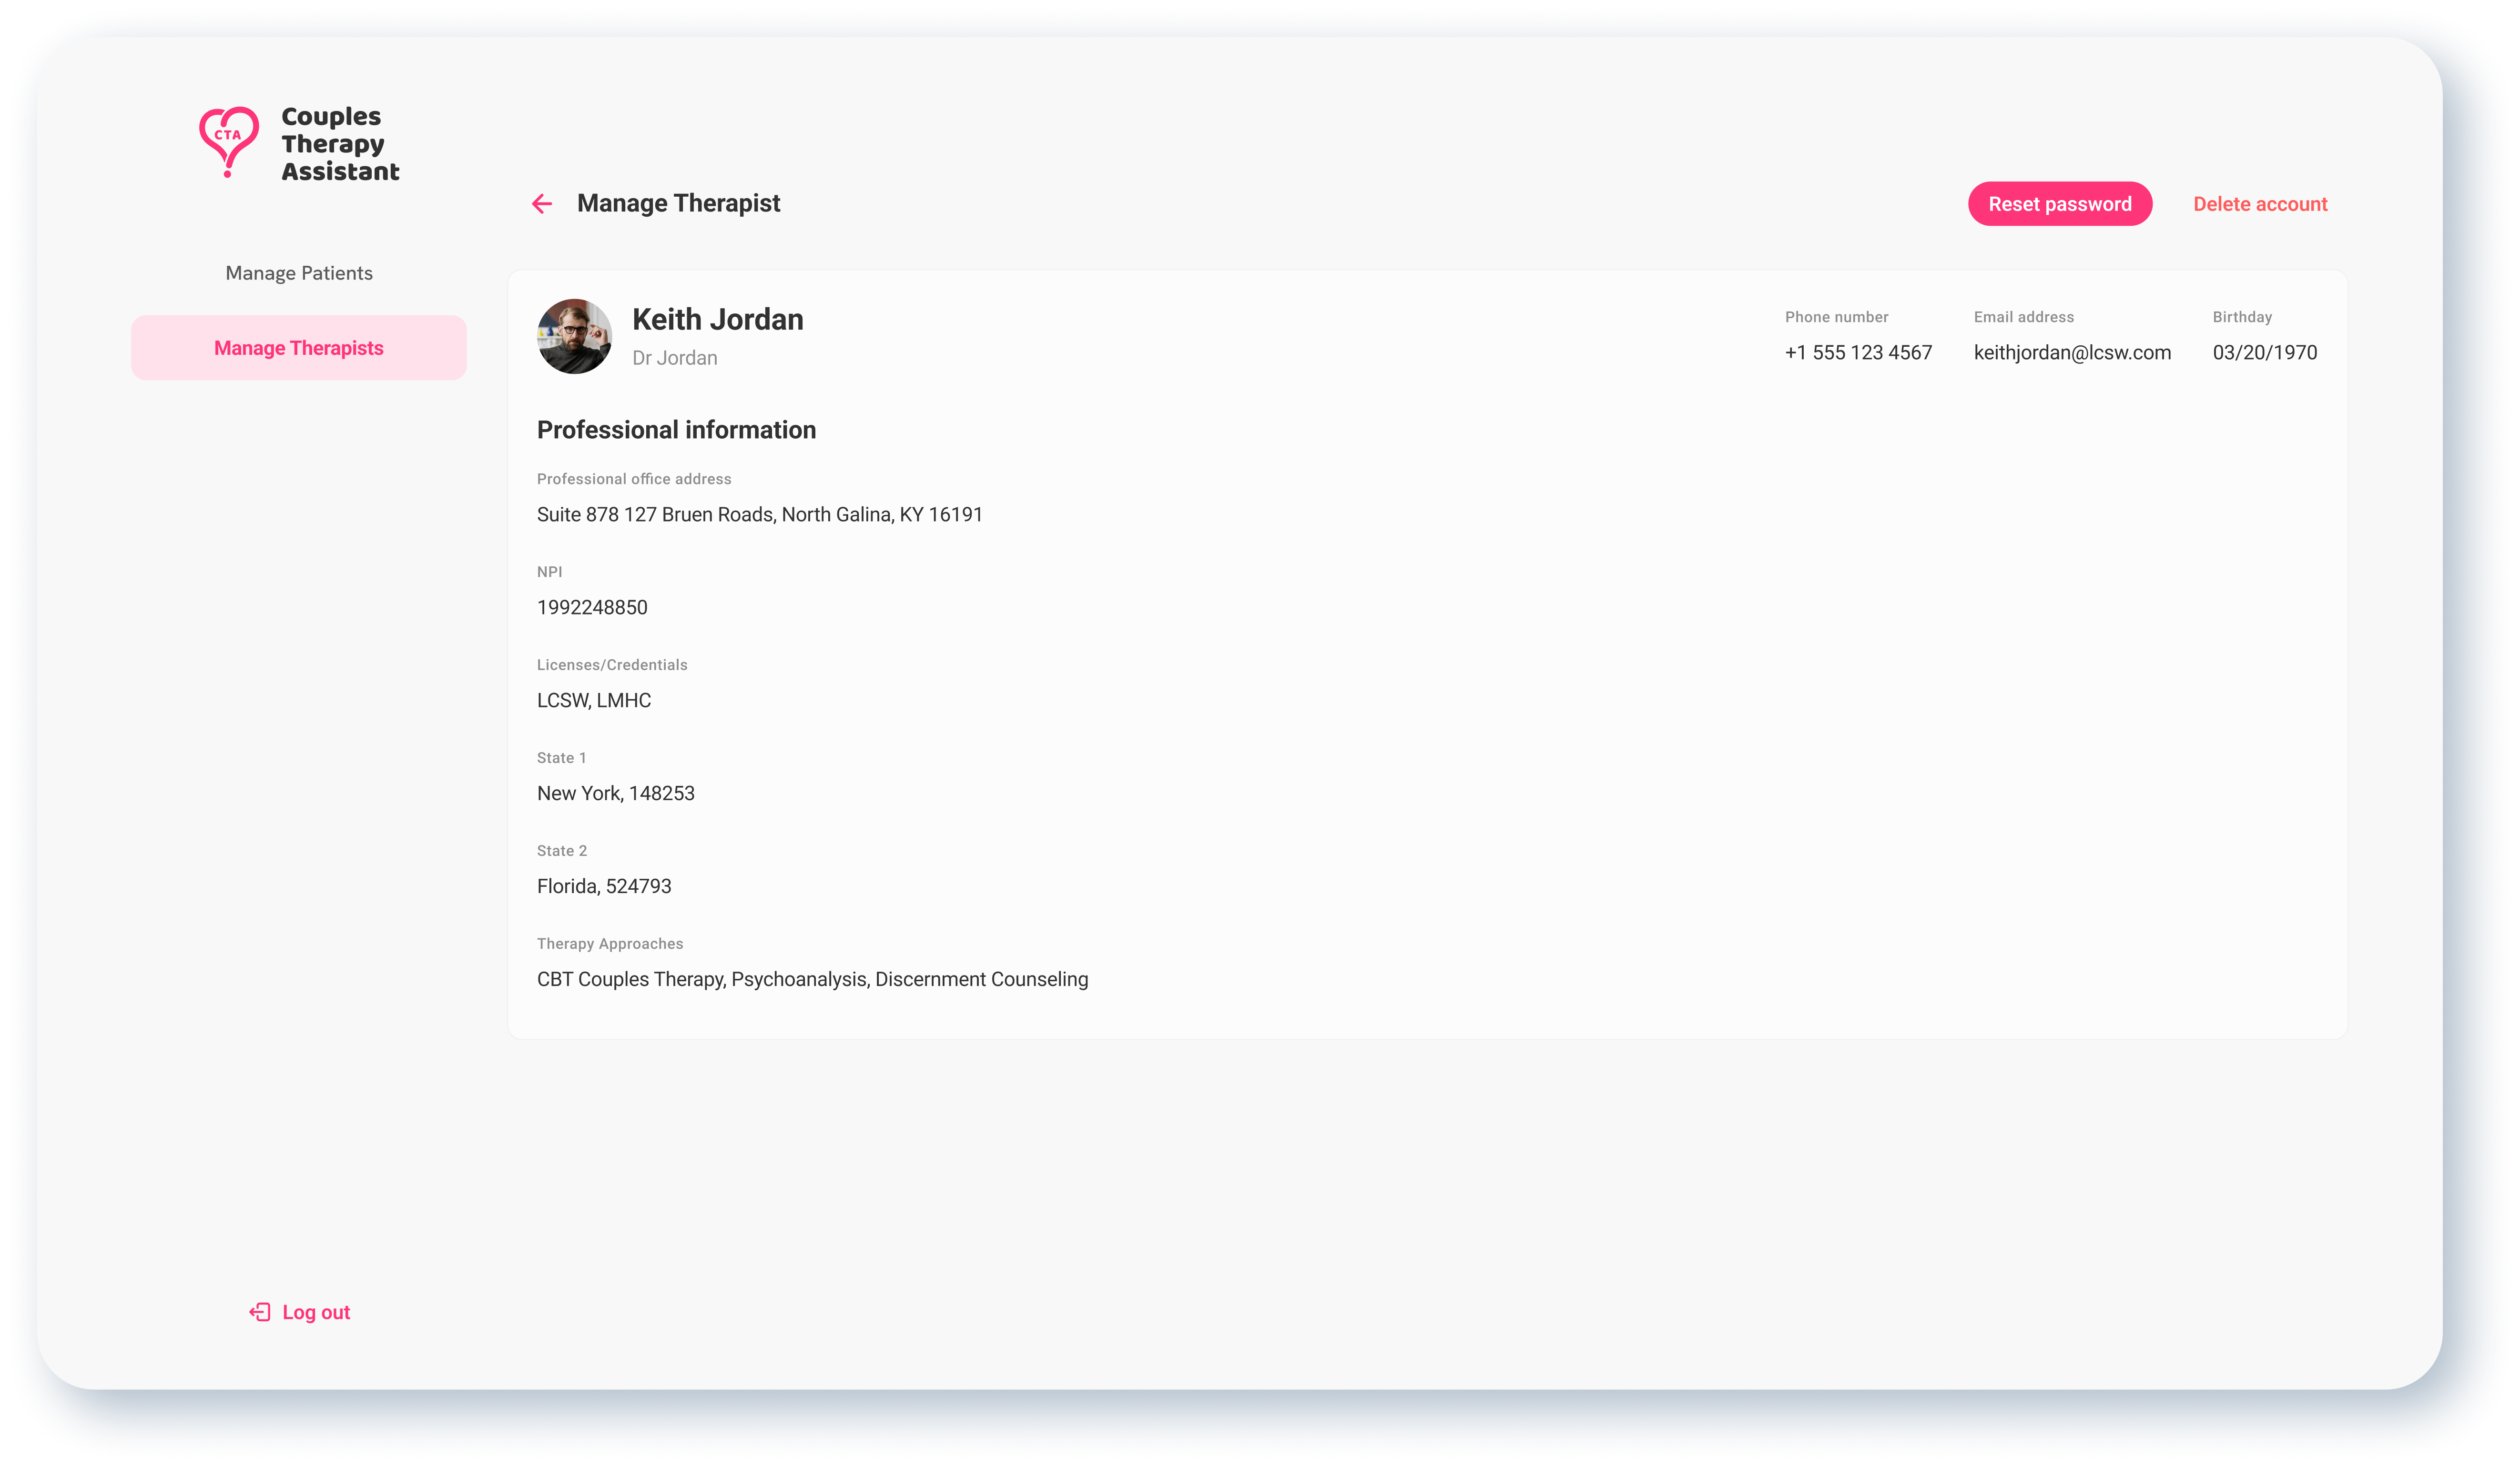The image size is (2520, 1467).
Task: Select the Suite 878 Bruen Roads address
Action: [x=760, y=515]
